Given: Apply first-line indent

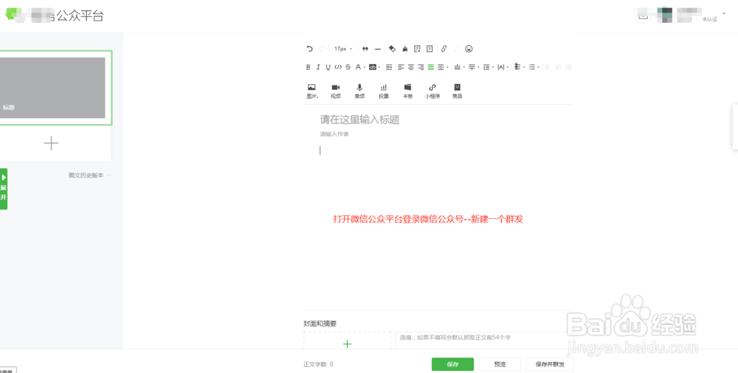Looking at the screenshot, I should (389, 67).
